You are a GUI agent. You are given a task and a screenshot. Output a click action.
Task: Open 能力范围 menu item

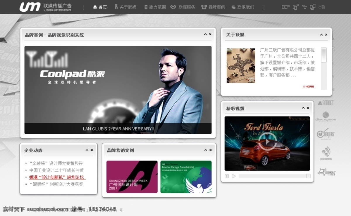(155, 7)
